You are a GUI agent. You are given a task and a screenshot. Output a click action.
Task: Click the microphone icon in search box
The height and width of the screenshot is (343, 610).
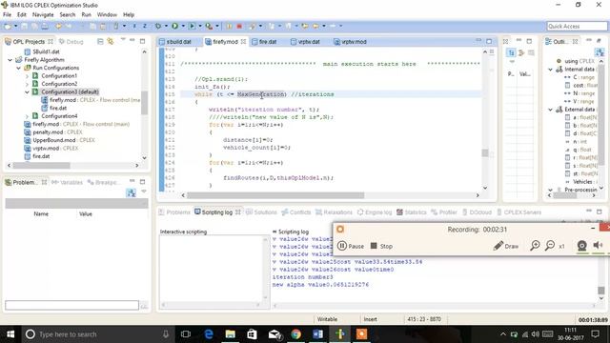click(166, 334)
